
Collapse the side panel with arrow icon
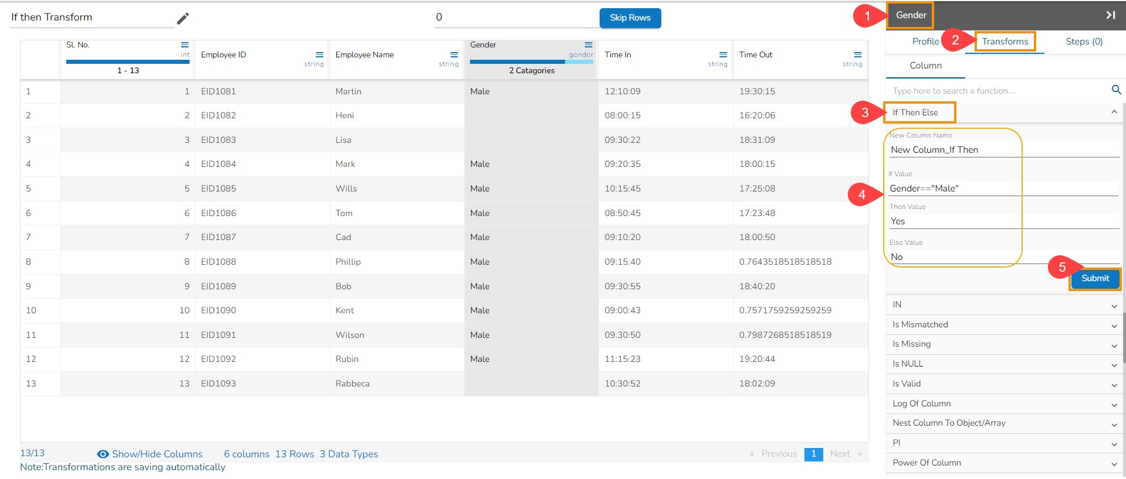(1110, 15)
